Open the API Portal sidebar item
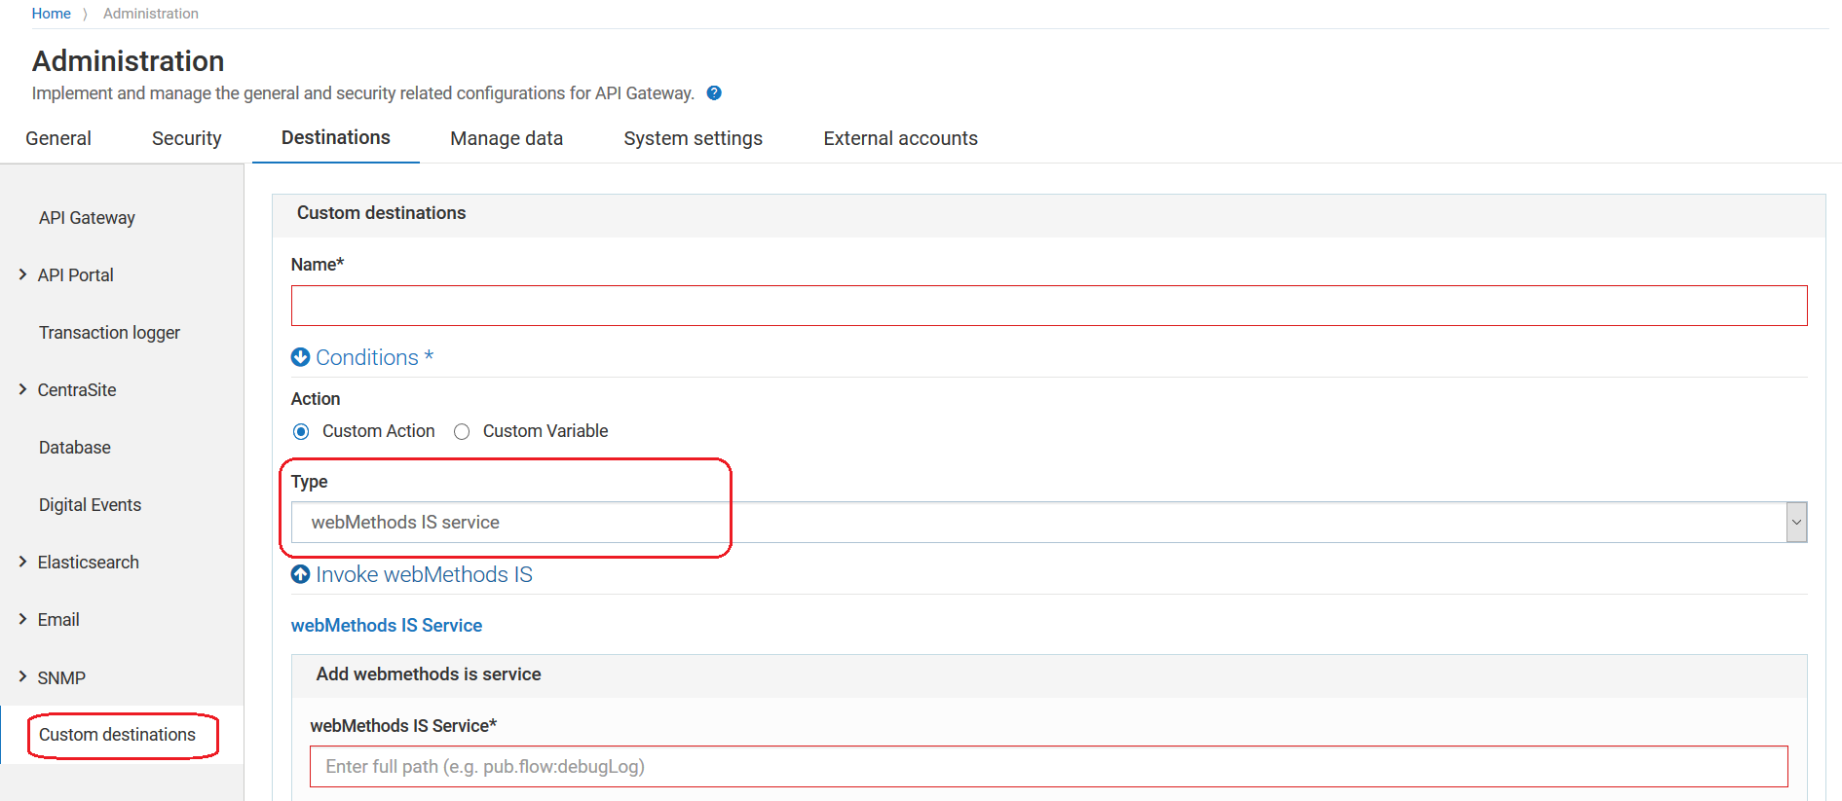The height and width of the screenshot is (801, 1842). [75, 275]
